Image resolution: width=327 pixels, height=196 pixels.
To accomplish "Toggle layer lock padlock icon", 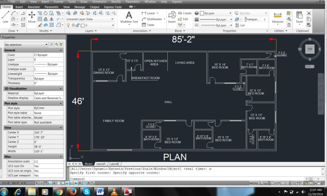I will [77, 25].
